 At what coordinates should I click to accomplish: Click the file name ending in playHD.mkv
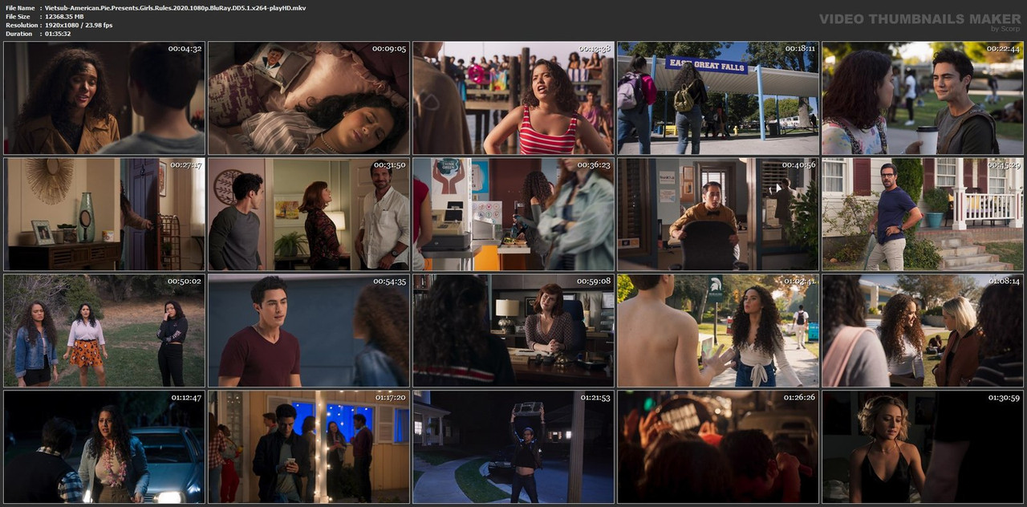(175, 8)
